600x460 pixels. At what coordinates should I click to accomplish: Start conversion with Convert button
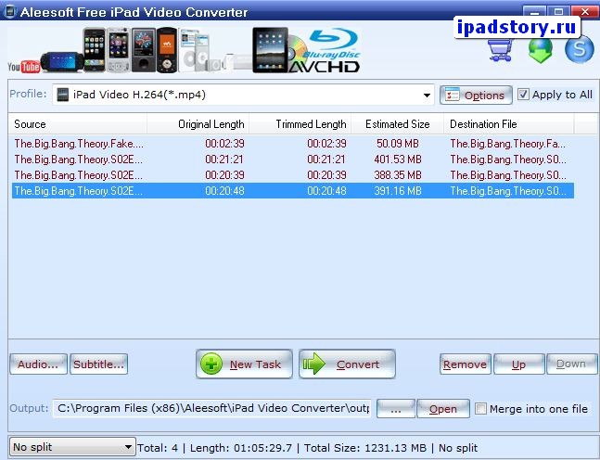tap(347, 364)
